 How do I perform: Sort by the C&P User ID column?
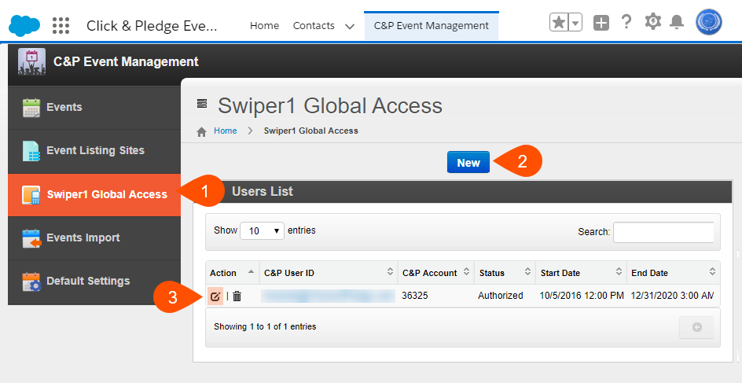[x=329, y=273]
